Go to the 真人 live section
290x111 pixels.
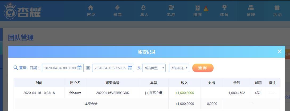tap(144, 14)
